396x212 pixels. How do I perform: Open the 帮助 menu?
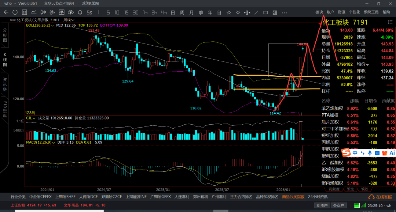pyautogui.click(x=386, y=12)
